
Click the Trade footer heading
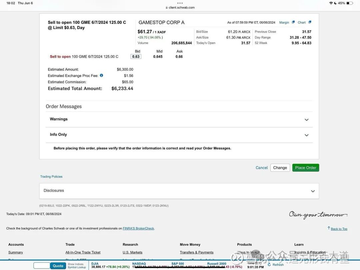70,245
